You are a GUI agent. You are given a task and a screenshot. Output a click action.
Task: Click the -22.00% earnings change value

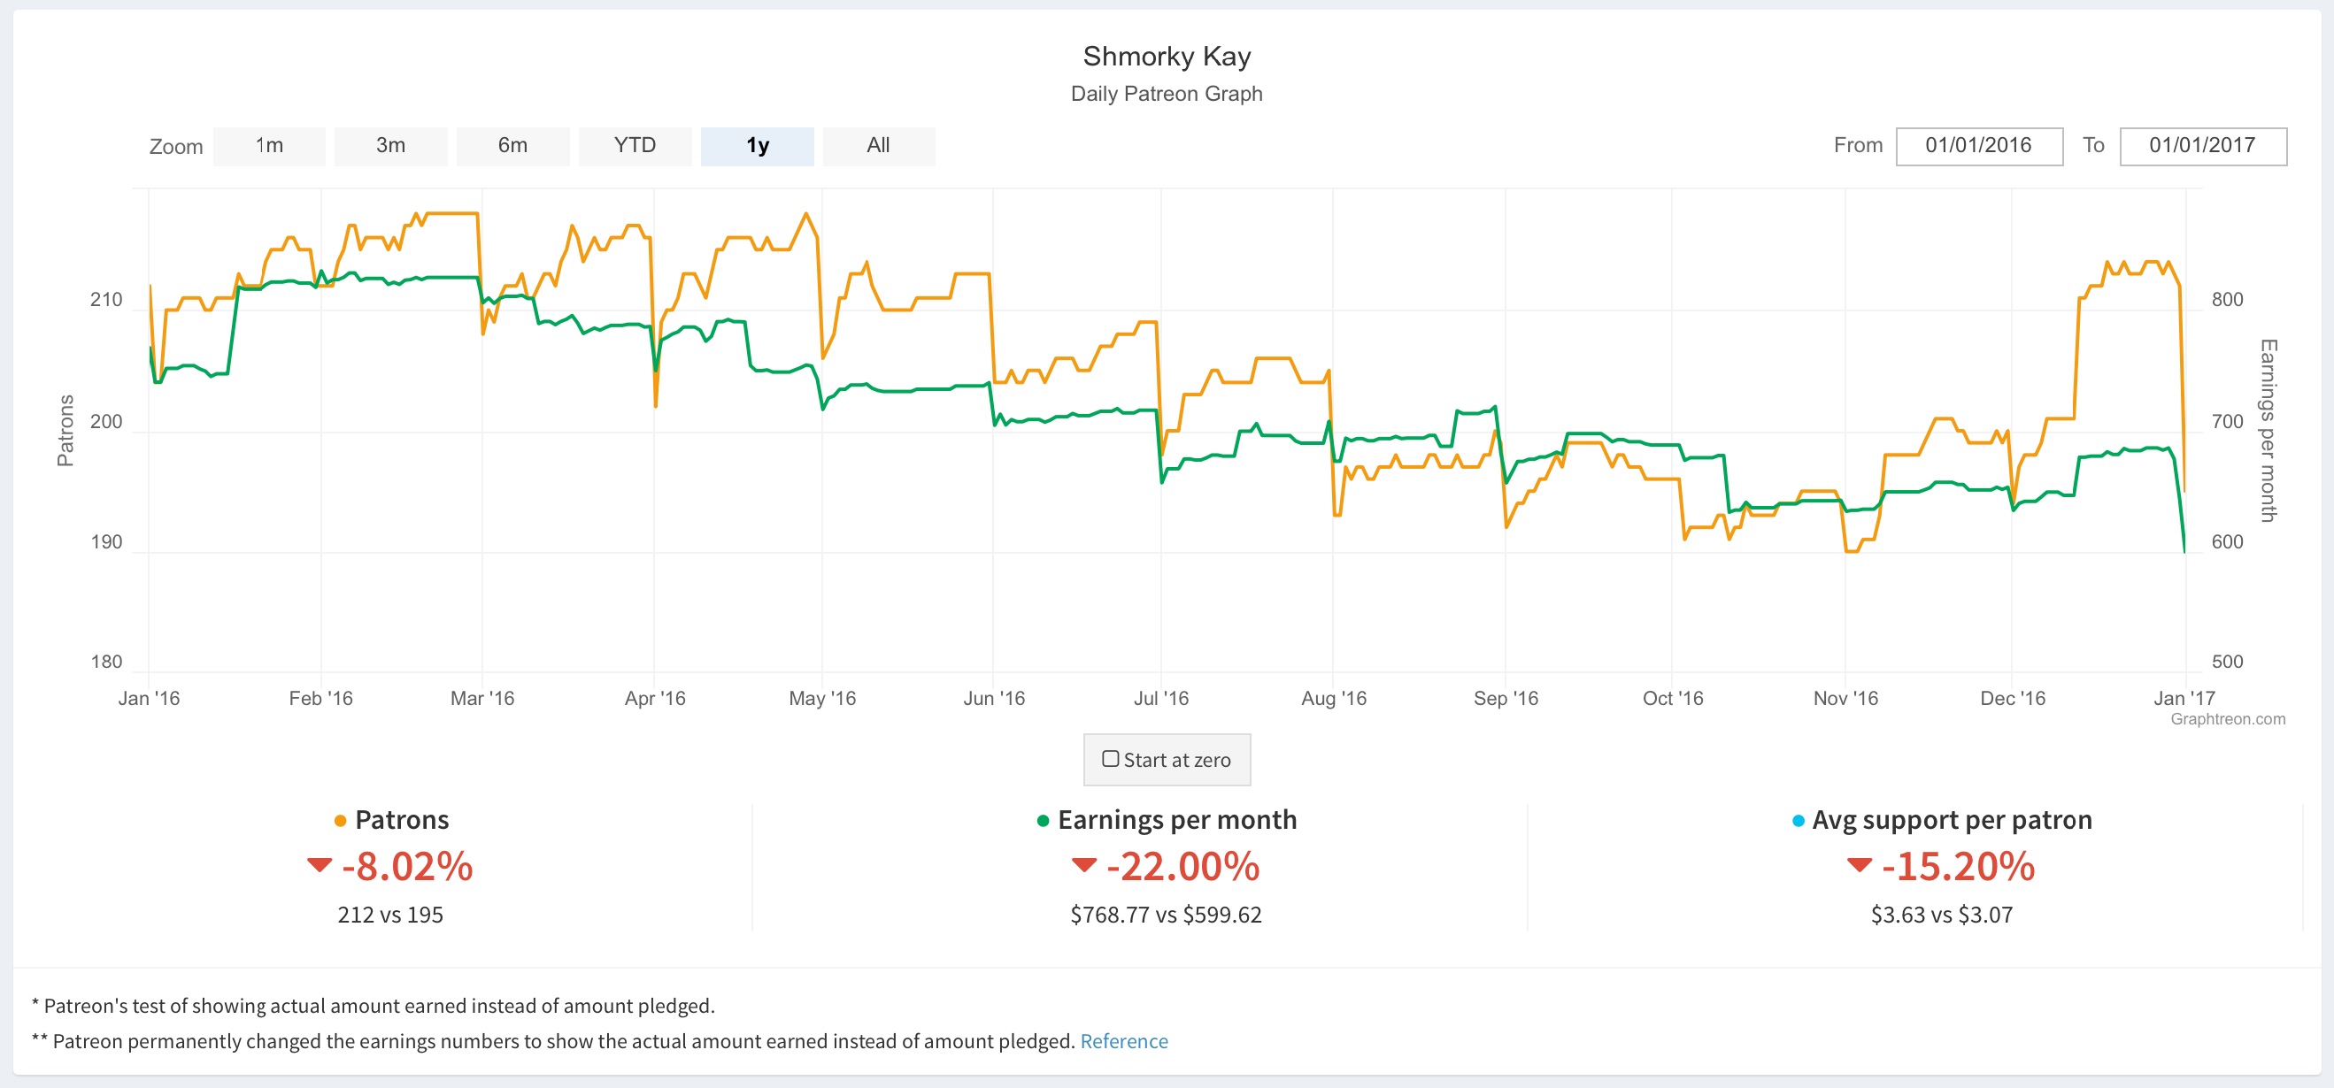coord(1182,866)
